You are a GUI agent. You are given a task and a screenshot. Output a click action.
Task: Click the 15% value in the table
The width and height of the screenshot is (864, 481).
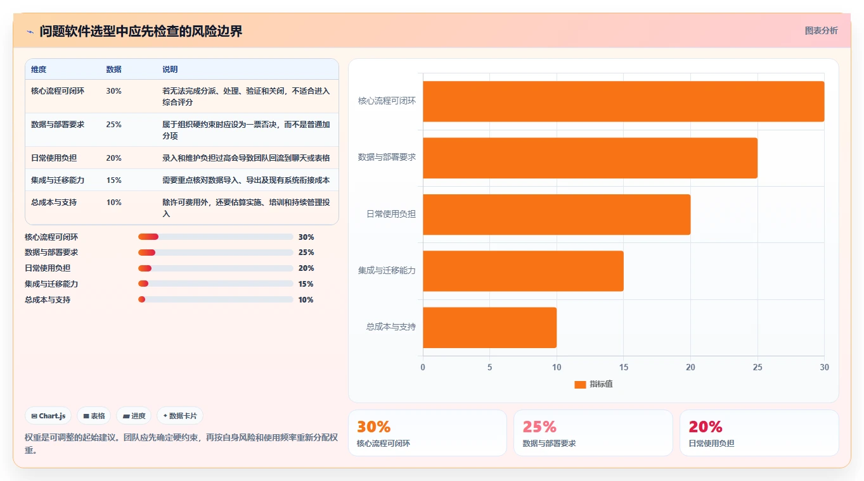(114, 180)
